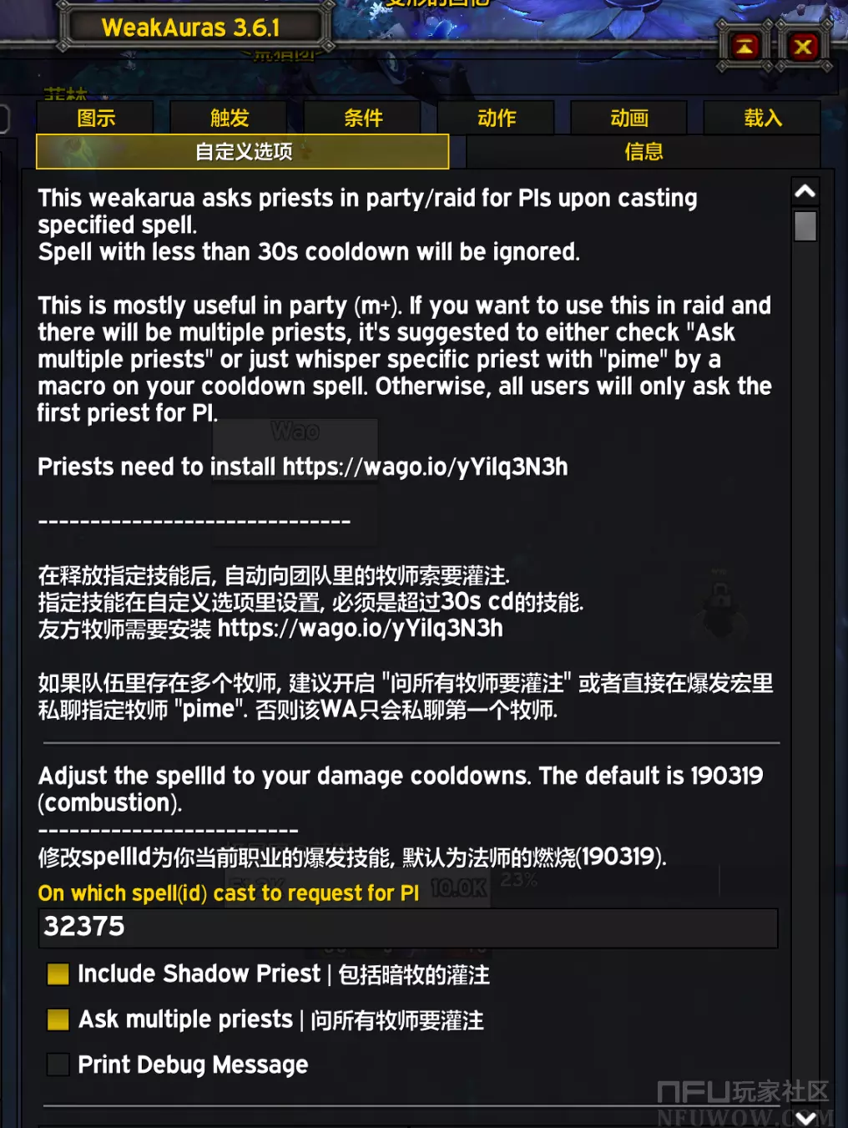Image resolution: width=848 pixels, height=1128 pixels.
Task: Click the wago.io link after 友方牧师需要安装
Action: click(x=360, y=629)
